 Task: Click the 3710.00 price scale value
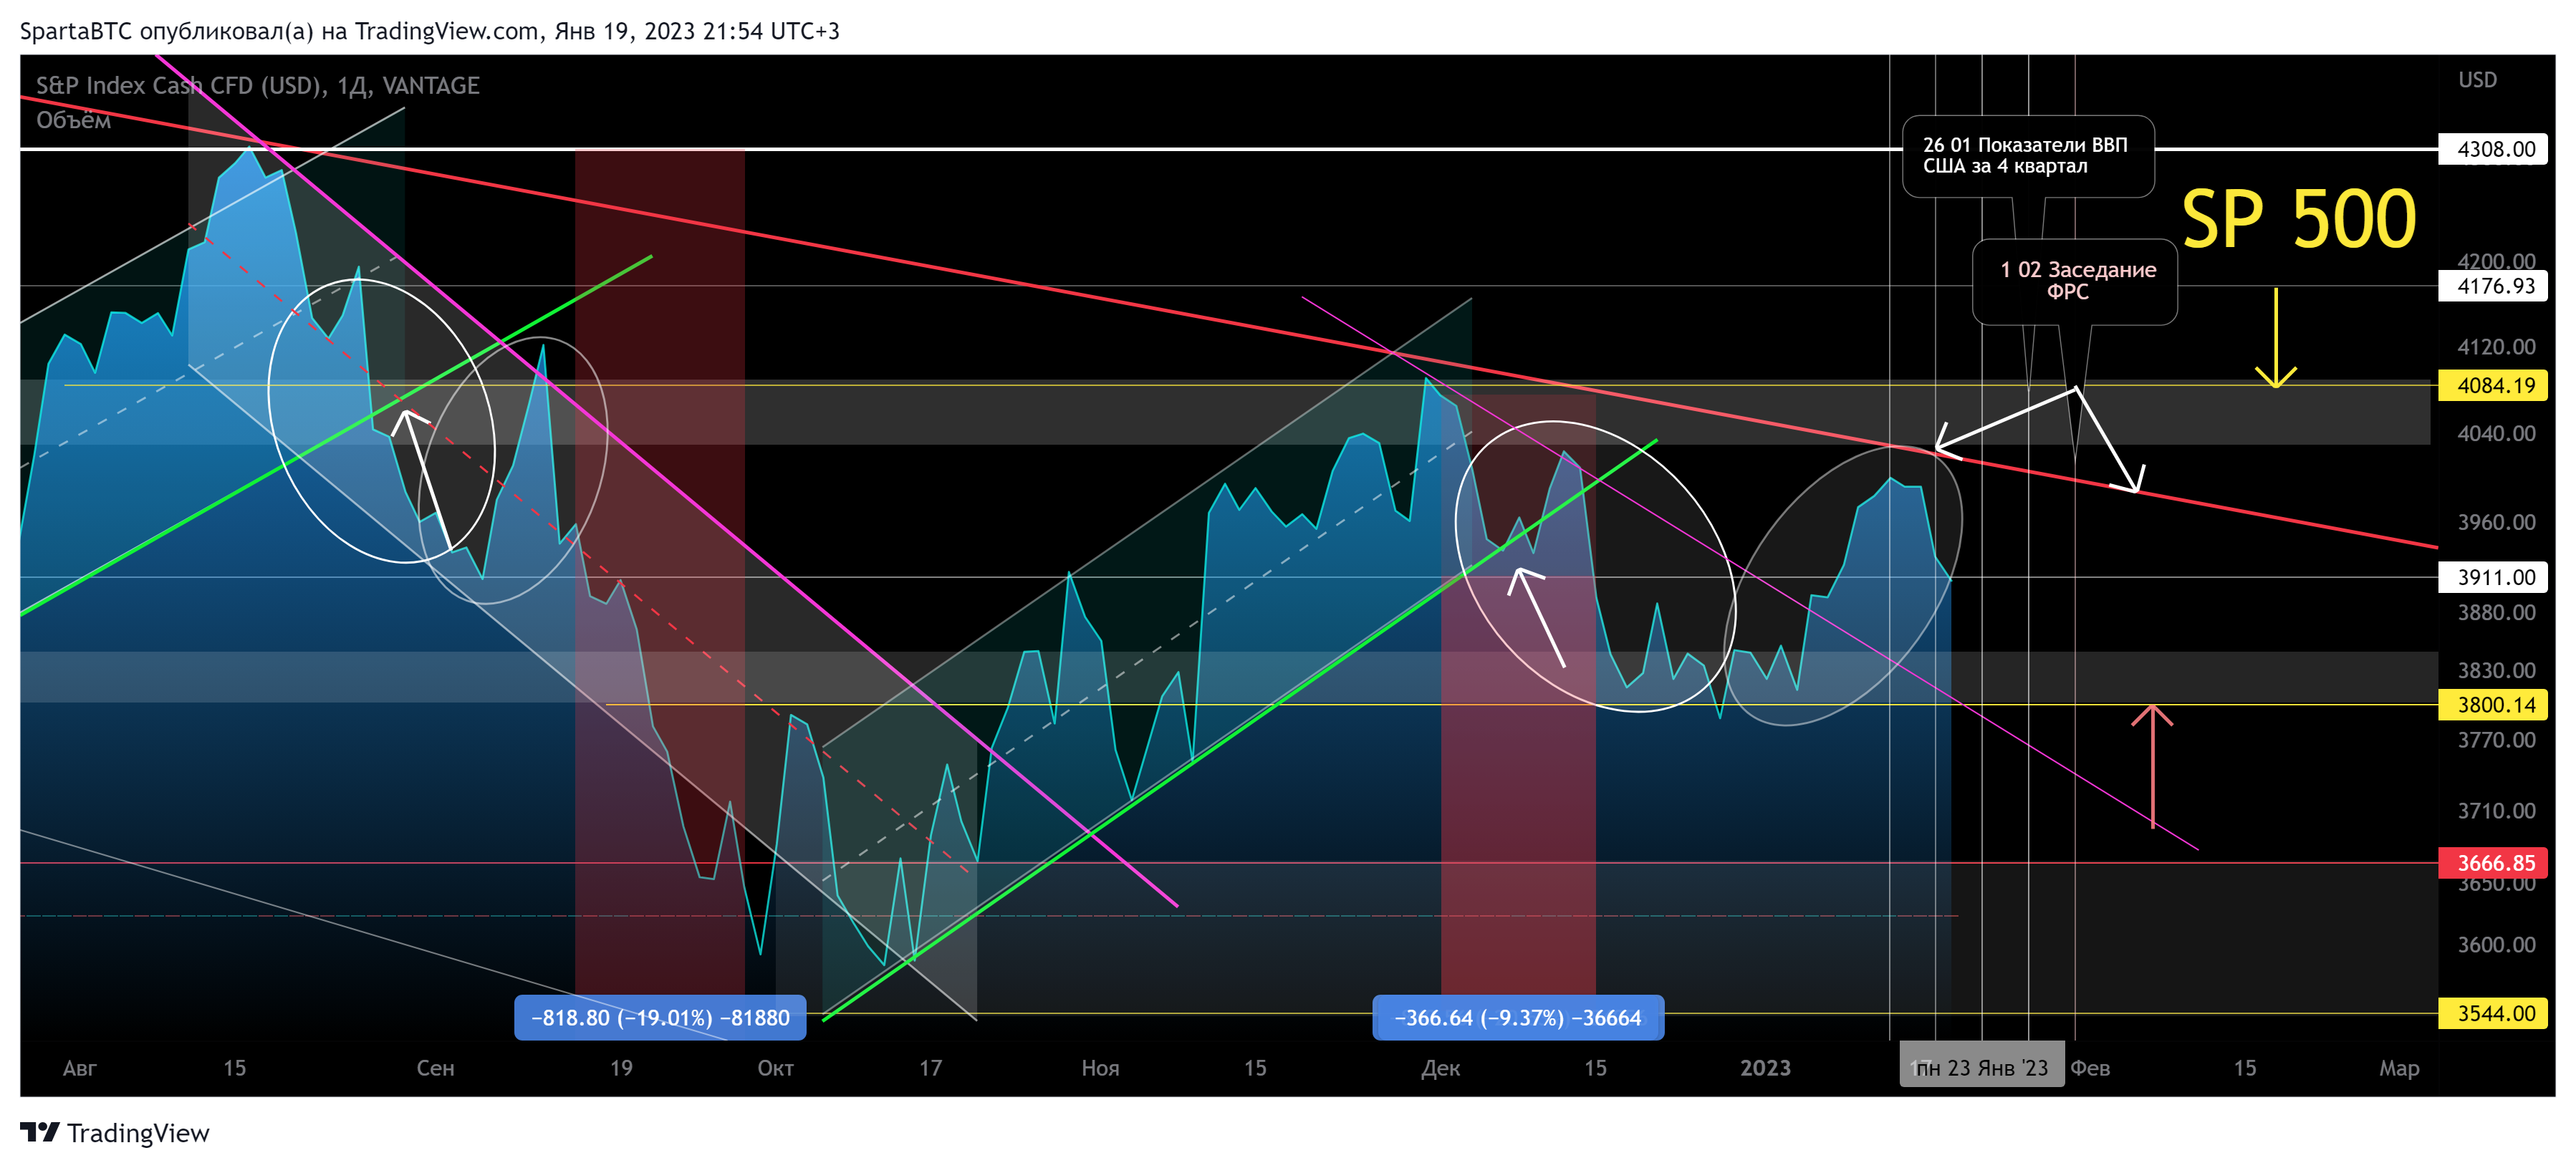2496,811
